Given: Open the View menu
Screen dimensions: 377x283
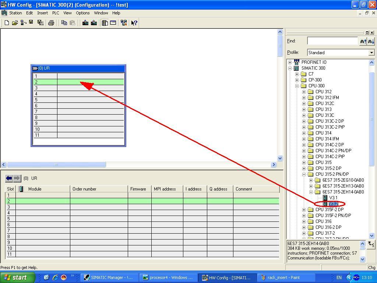Looking at the screenshot, I should 67,13.
